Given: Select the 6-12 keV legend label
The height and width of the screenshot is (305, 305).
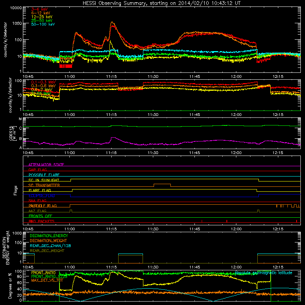Looking at the screenshot, I should point(41,13).
